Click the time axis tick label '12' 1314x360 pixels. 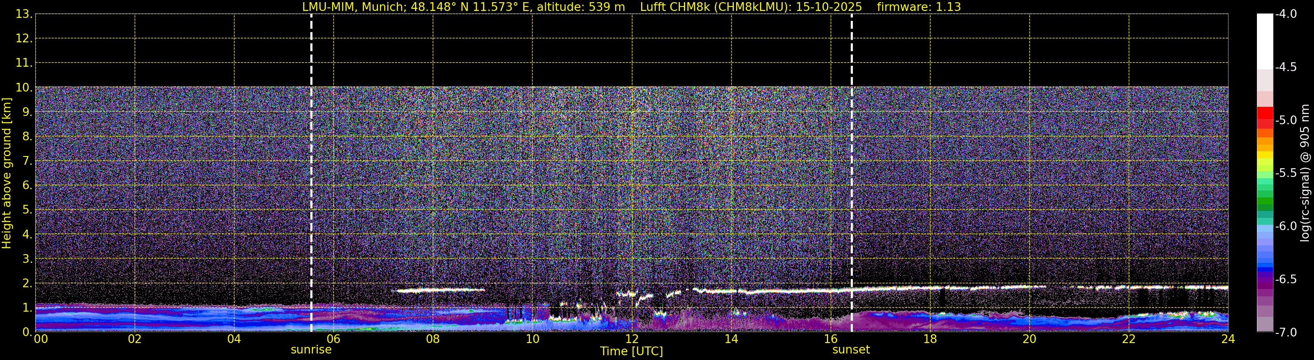tap(632, 339)
